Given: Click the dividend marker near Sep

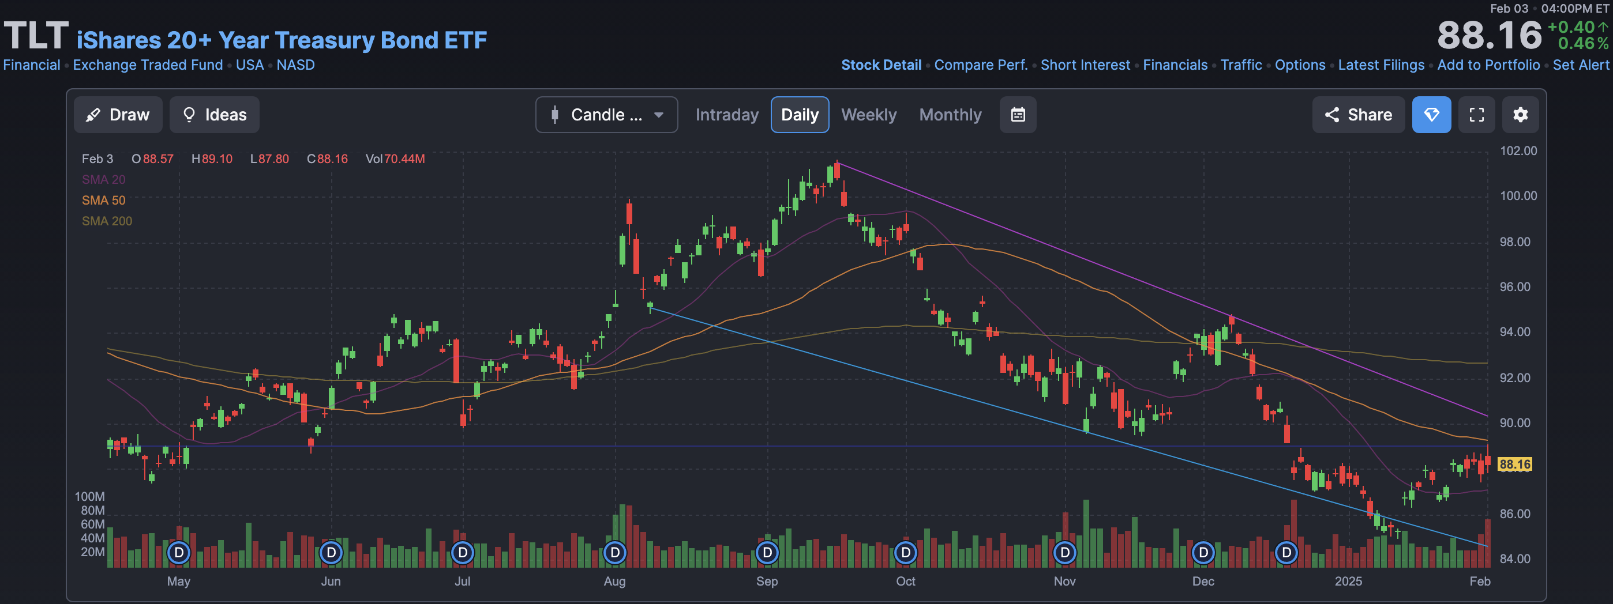Looking at the screenshot, I should click(767, 552).
